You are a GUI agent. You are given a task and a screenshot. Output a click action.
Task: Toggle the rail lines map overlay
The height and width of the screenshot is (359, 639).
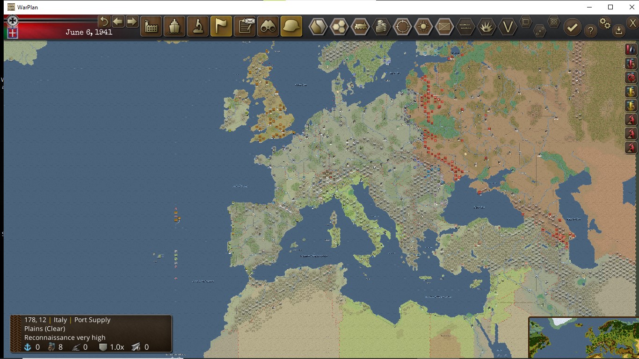[x=465, y=27]
